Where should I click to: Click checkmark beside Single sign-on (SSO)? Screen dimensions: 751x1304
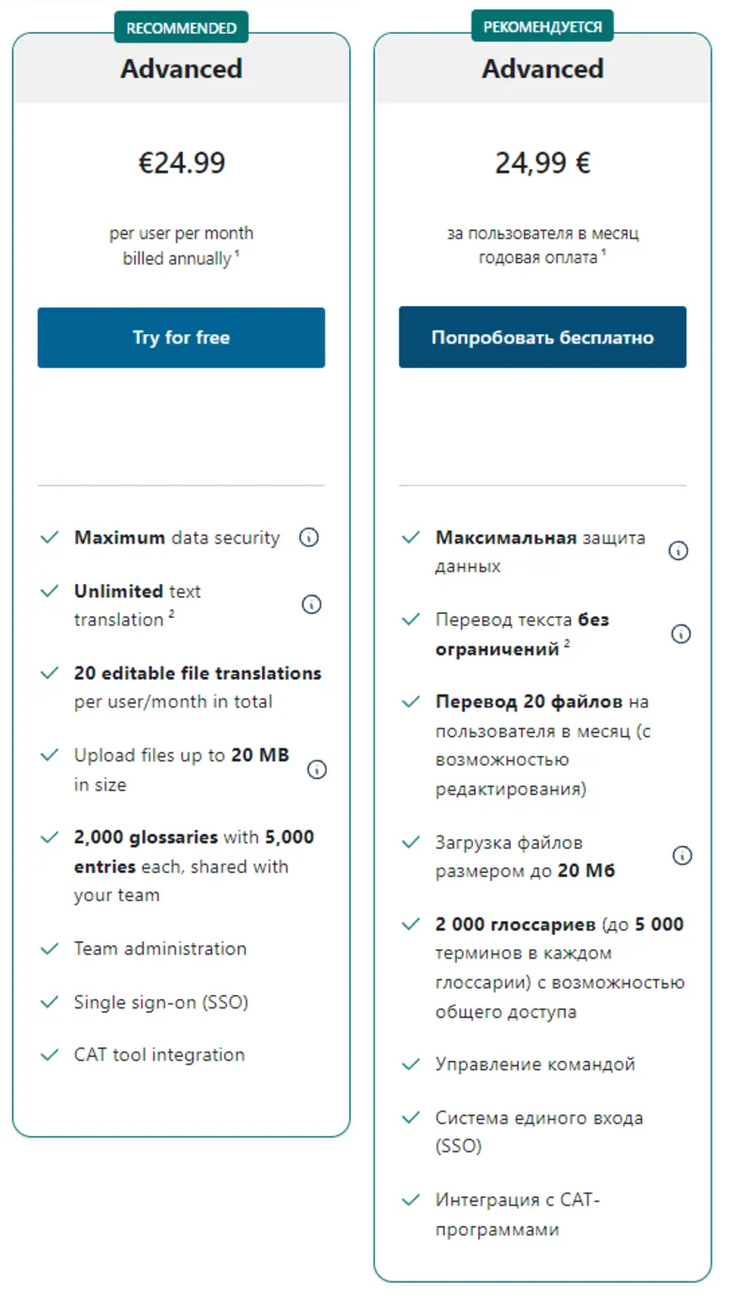pos(50,1003)
